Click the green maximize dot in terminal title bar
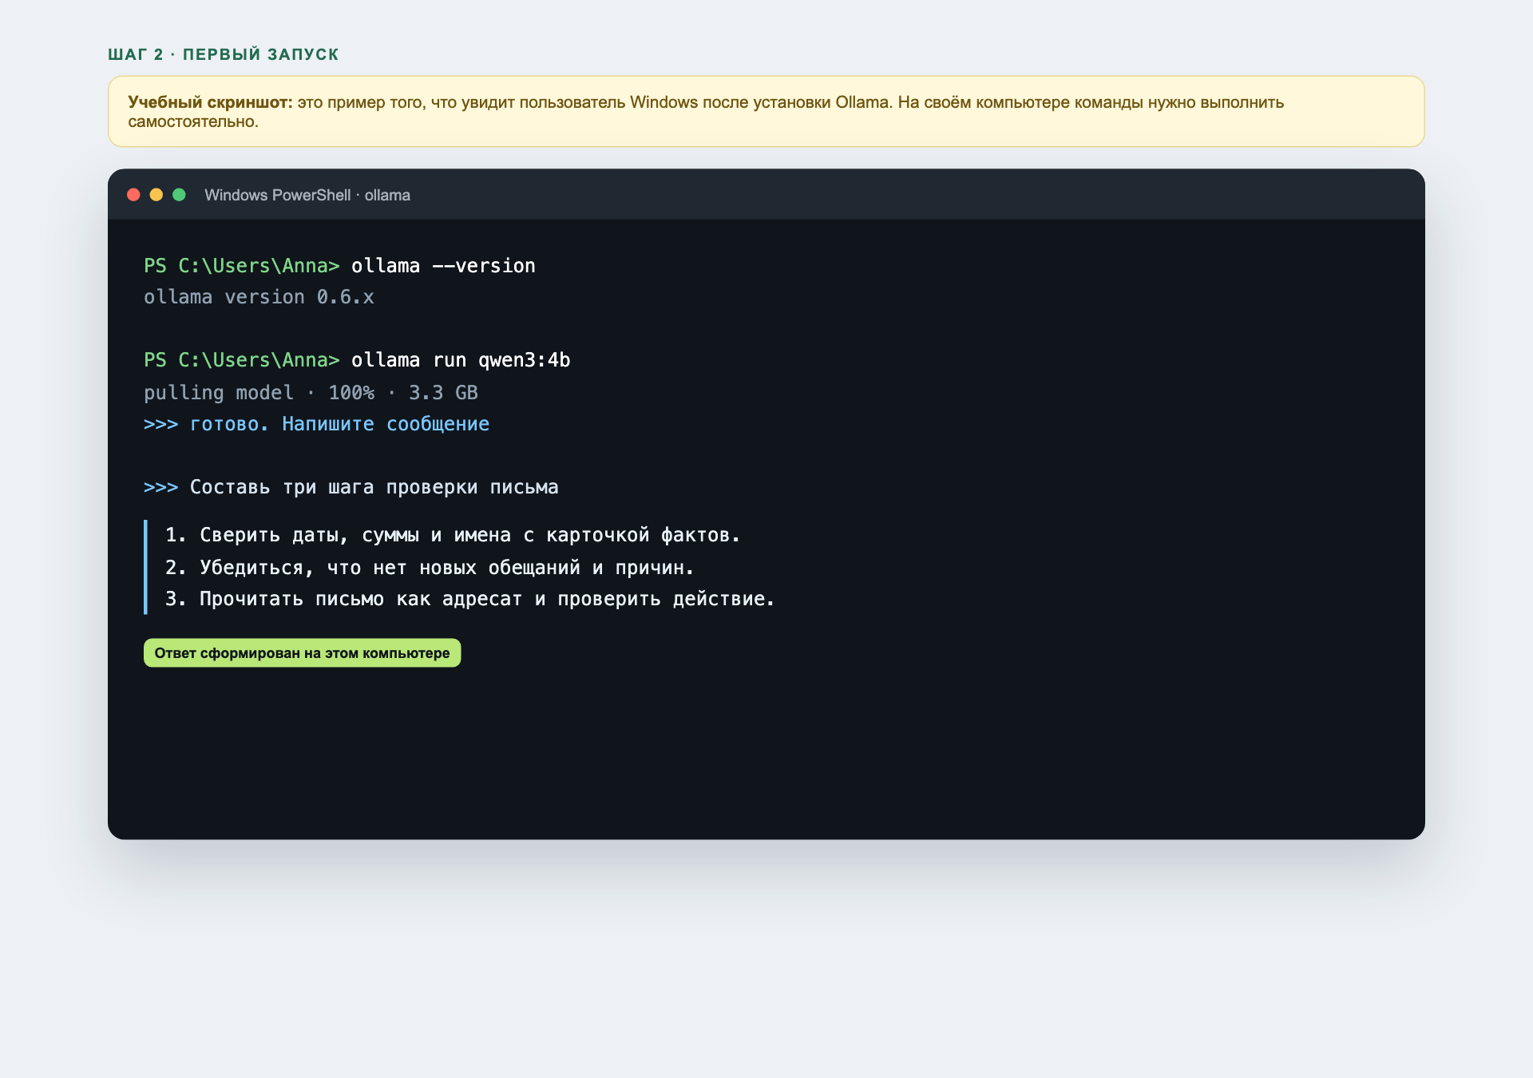 coord(180,195)
